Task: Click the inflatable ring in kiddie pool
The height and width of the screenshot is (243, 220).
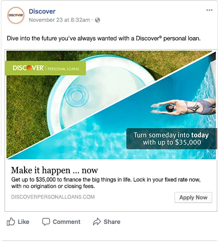Action: (77, 96)
